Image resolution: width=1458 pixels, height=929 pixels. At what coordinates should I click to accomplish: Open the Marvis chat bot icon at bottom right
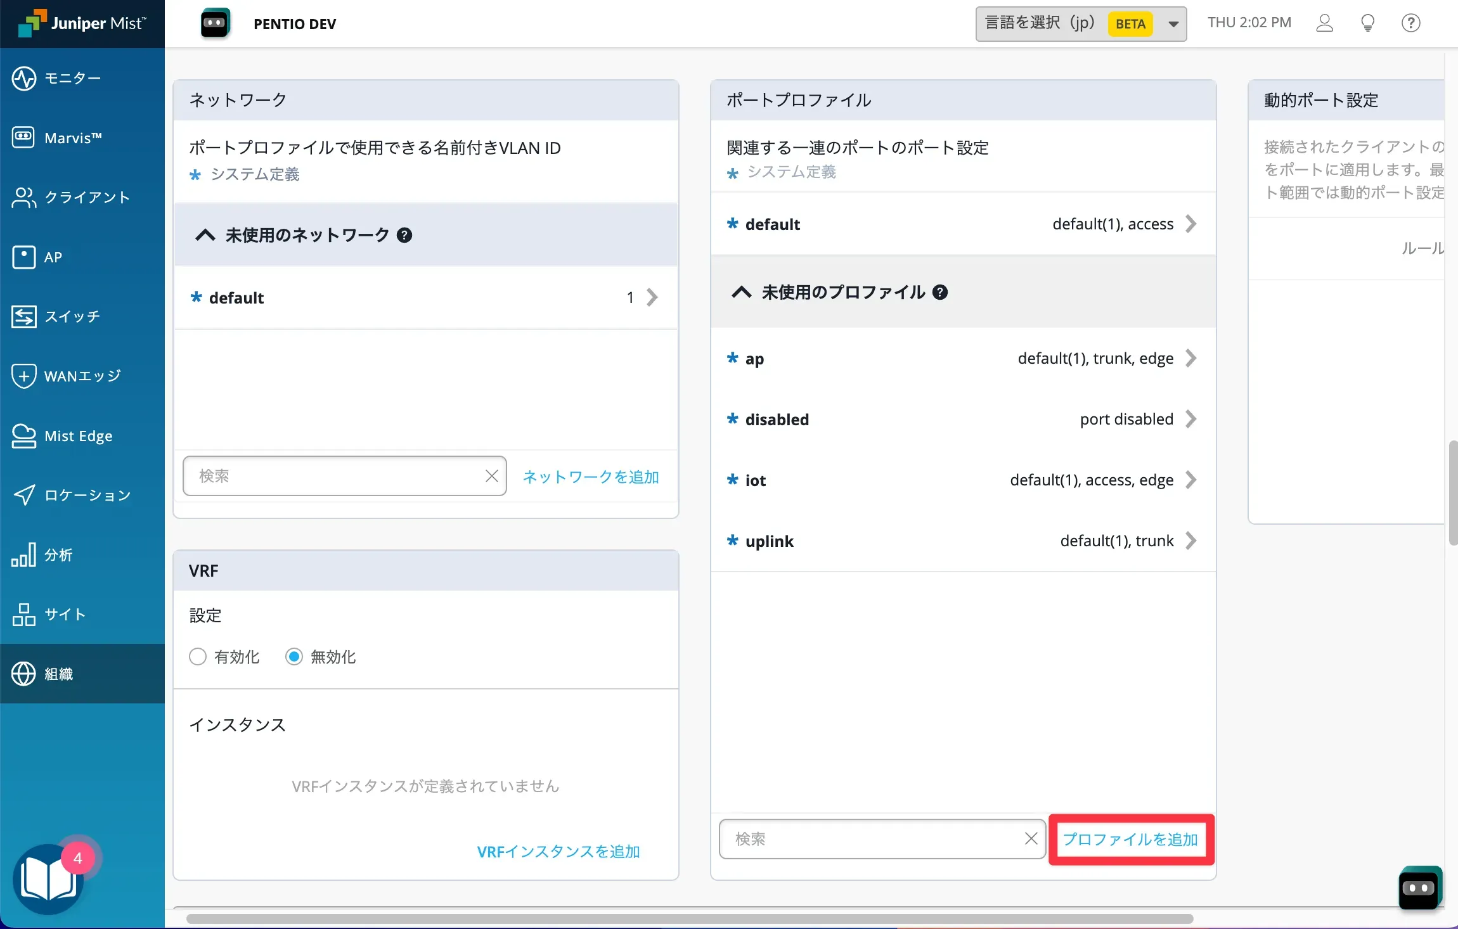click(1419, 888)
